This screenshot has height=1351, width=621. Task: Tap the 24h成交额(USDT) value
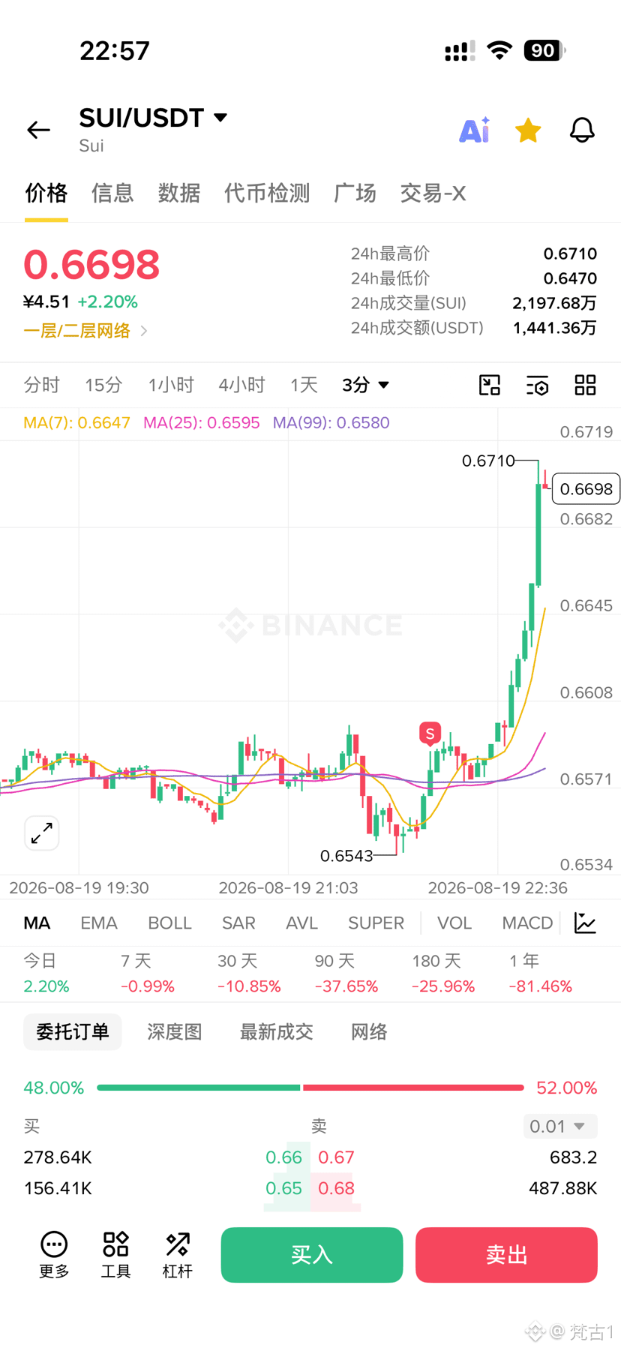555,328
